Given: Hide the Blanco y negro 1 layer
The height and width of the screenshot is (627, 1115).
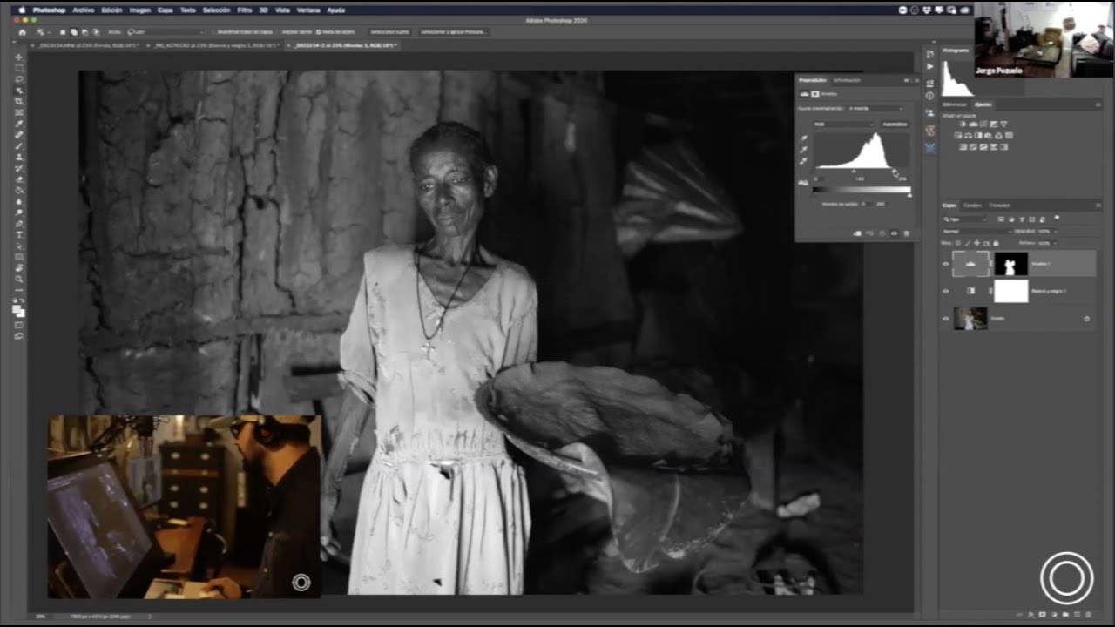Looking at the screenshot, I should [946, 291].
